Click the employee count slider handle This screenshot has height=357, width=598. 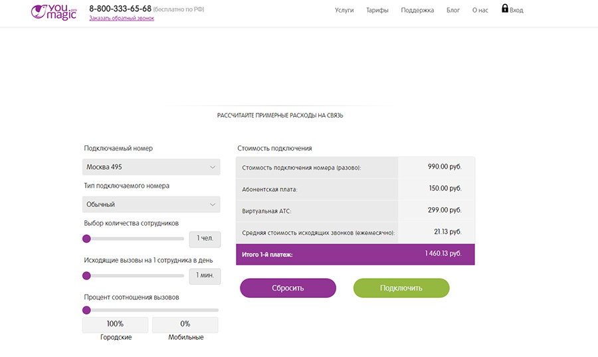(x=86, y=239)
